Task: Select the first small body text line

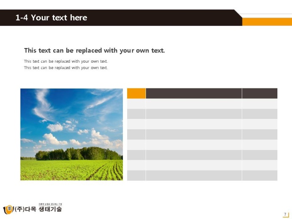Action: (x=66, y=61)
